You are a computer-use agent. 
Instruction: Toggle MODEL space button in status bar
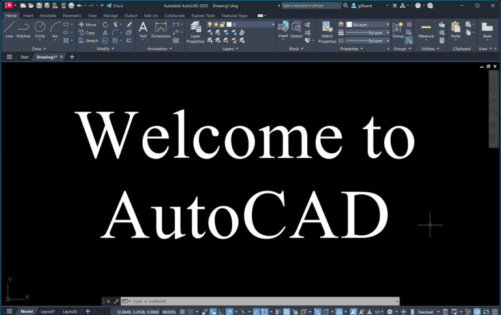click(x=170, y=312)
